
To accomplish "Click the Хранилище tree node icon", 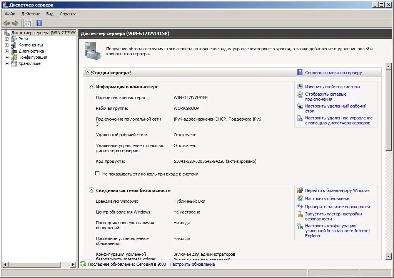I will click(14, 63).
